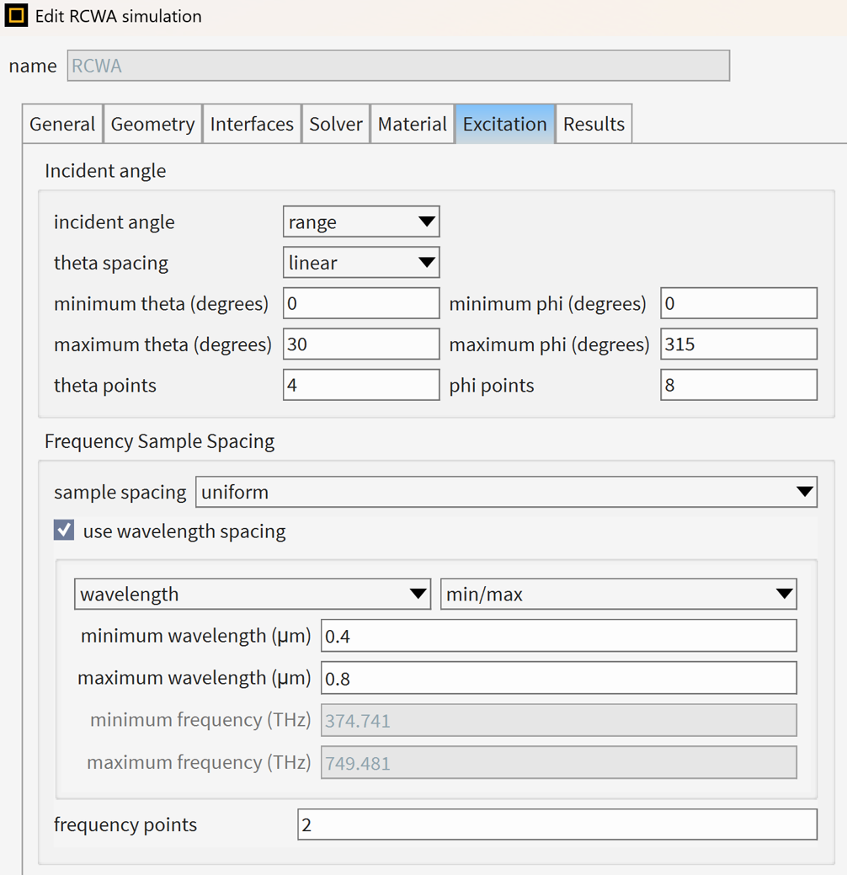Click the maximum phi field
847x875 pixels.
coord(738,344)
